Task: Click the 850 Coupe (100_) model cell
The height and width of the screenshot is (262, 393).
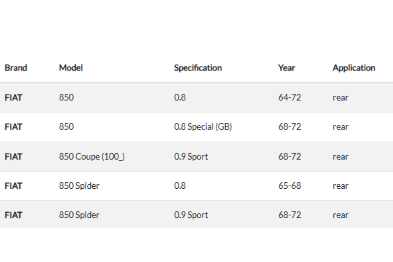Action: click(92, 157)
